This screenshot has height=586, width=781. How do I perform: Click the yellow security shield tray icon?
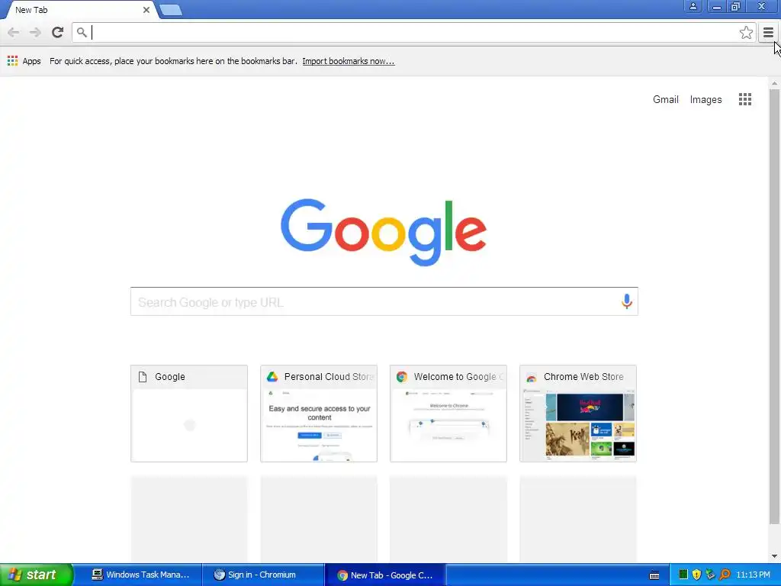[x=696, y=575]
